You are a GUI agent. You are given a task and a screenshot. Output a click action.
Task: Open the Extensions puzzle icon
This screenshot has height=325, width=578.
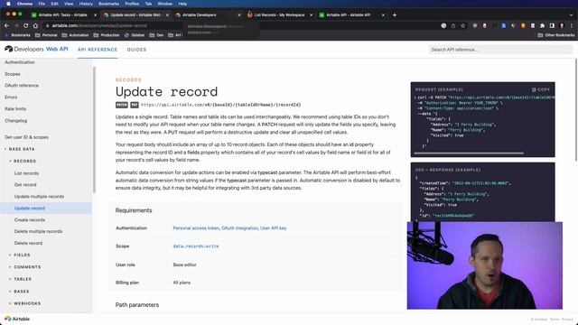[542, 26]
